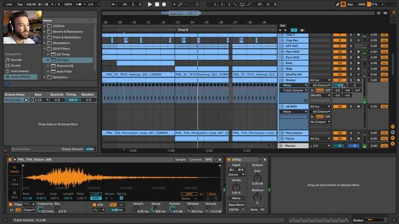Select Simpler Classic playback mode
The height and width of the screenshot is (224, 399).
[14, 169]
